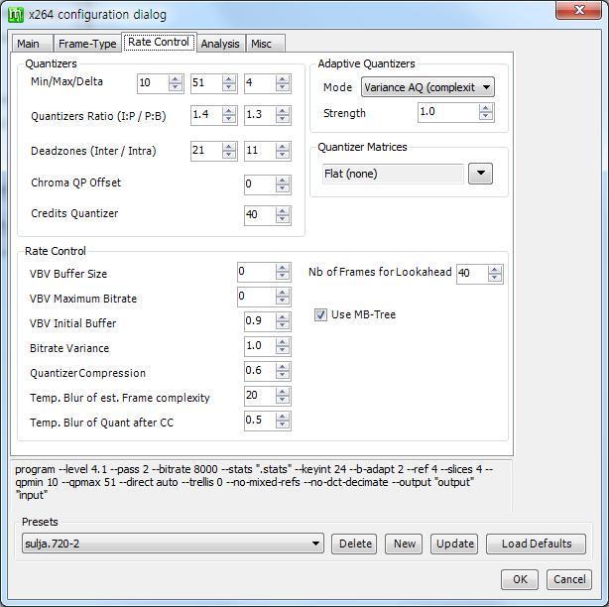
Task: Click the I:P ratio field showing 1.4
Action: tap(206, 115)
